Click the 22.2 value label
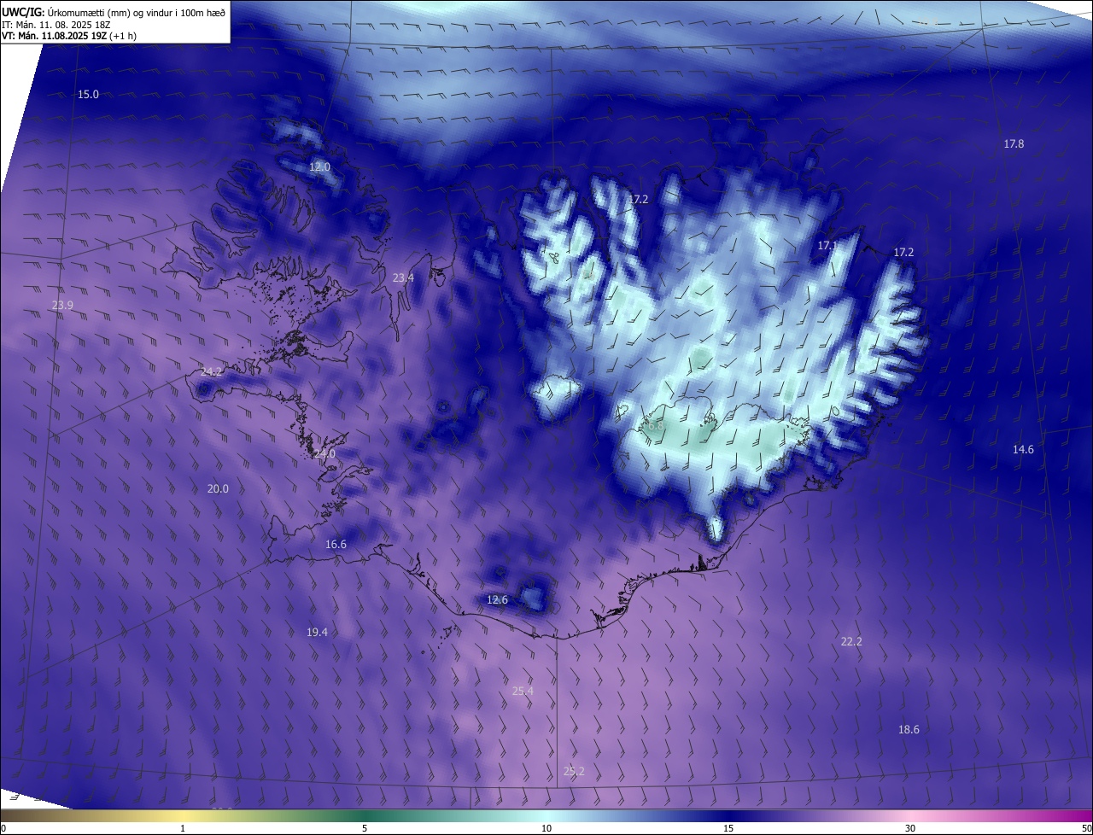 click(851, 641)
